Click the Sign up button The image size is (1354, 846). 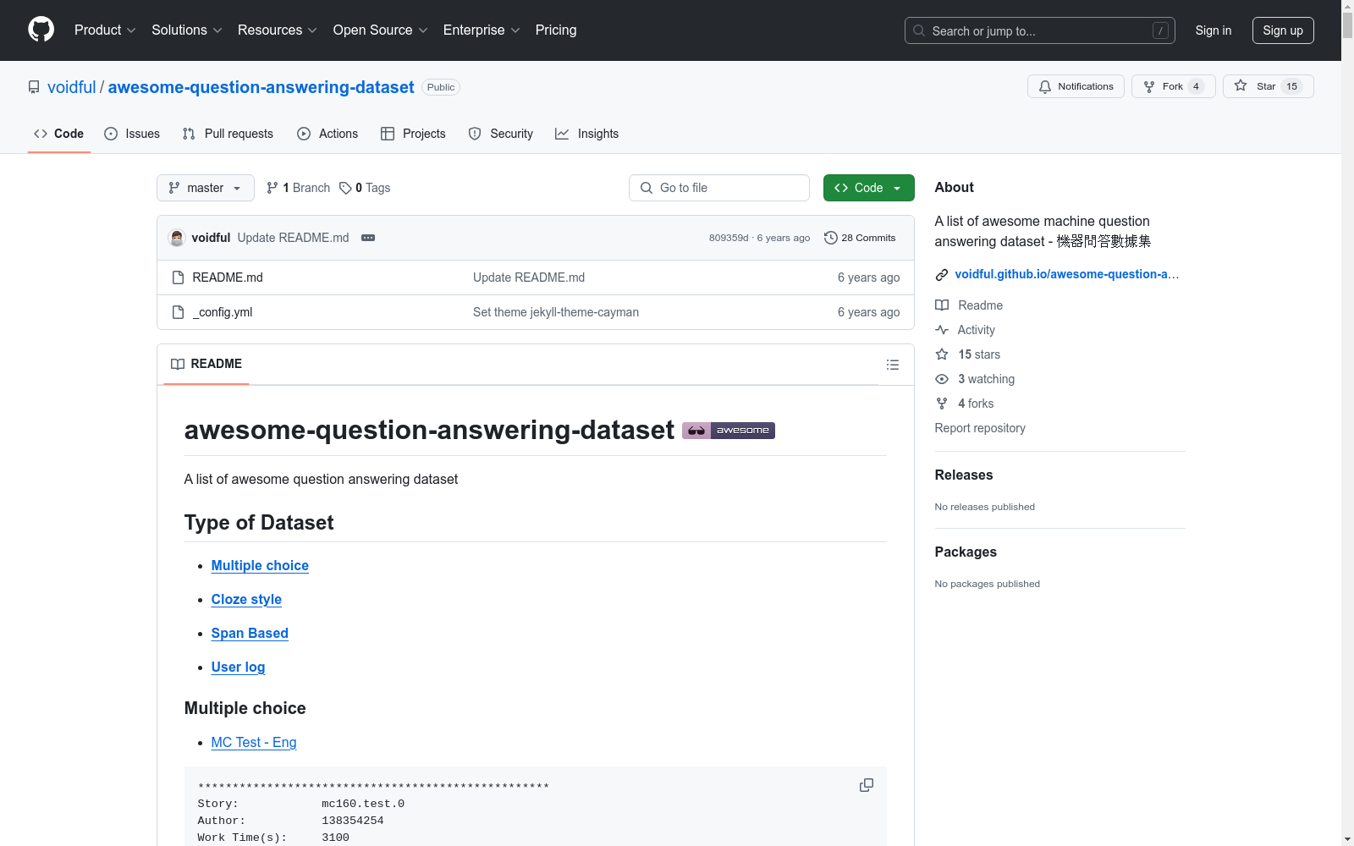point(1283,30)
